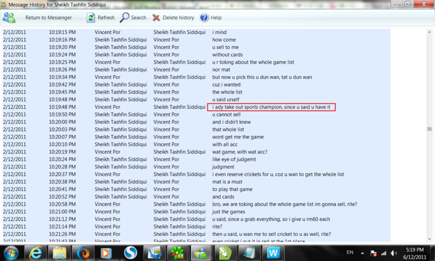Image resolution: width=435 pixels, height=261 pixels.
Task: Open Windows Explorer folder in taskbar
Action: pyautogui.click(x=60, y=252)
